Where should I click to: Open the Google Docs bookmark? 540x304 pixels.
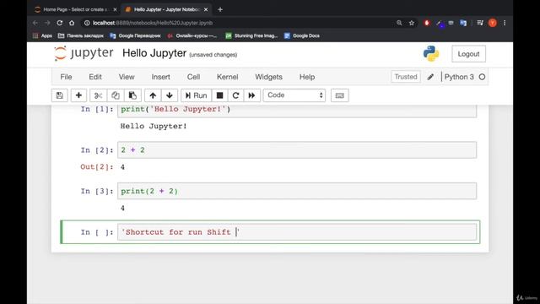tap(302, 35)
